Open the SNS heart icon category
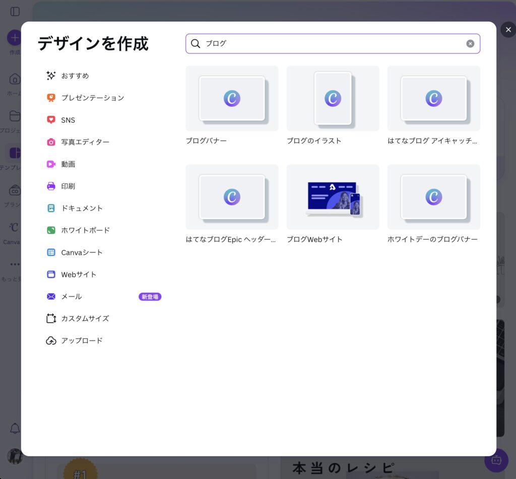Screen dimensions: 516x479 click(51, 120)
